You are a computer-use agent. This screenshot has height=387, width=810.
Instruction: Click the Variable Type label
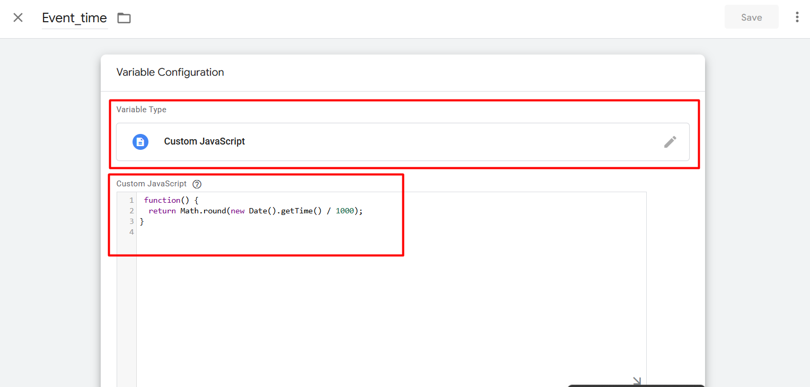coord(142,110)
